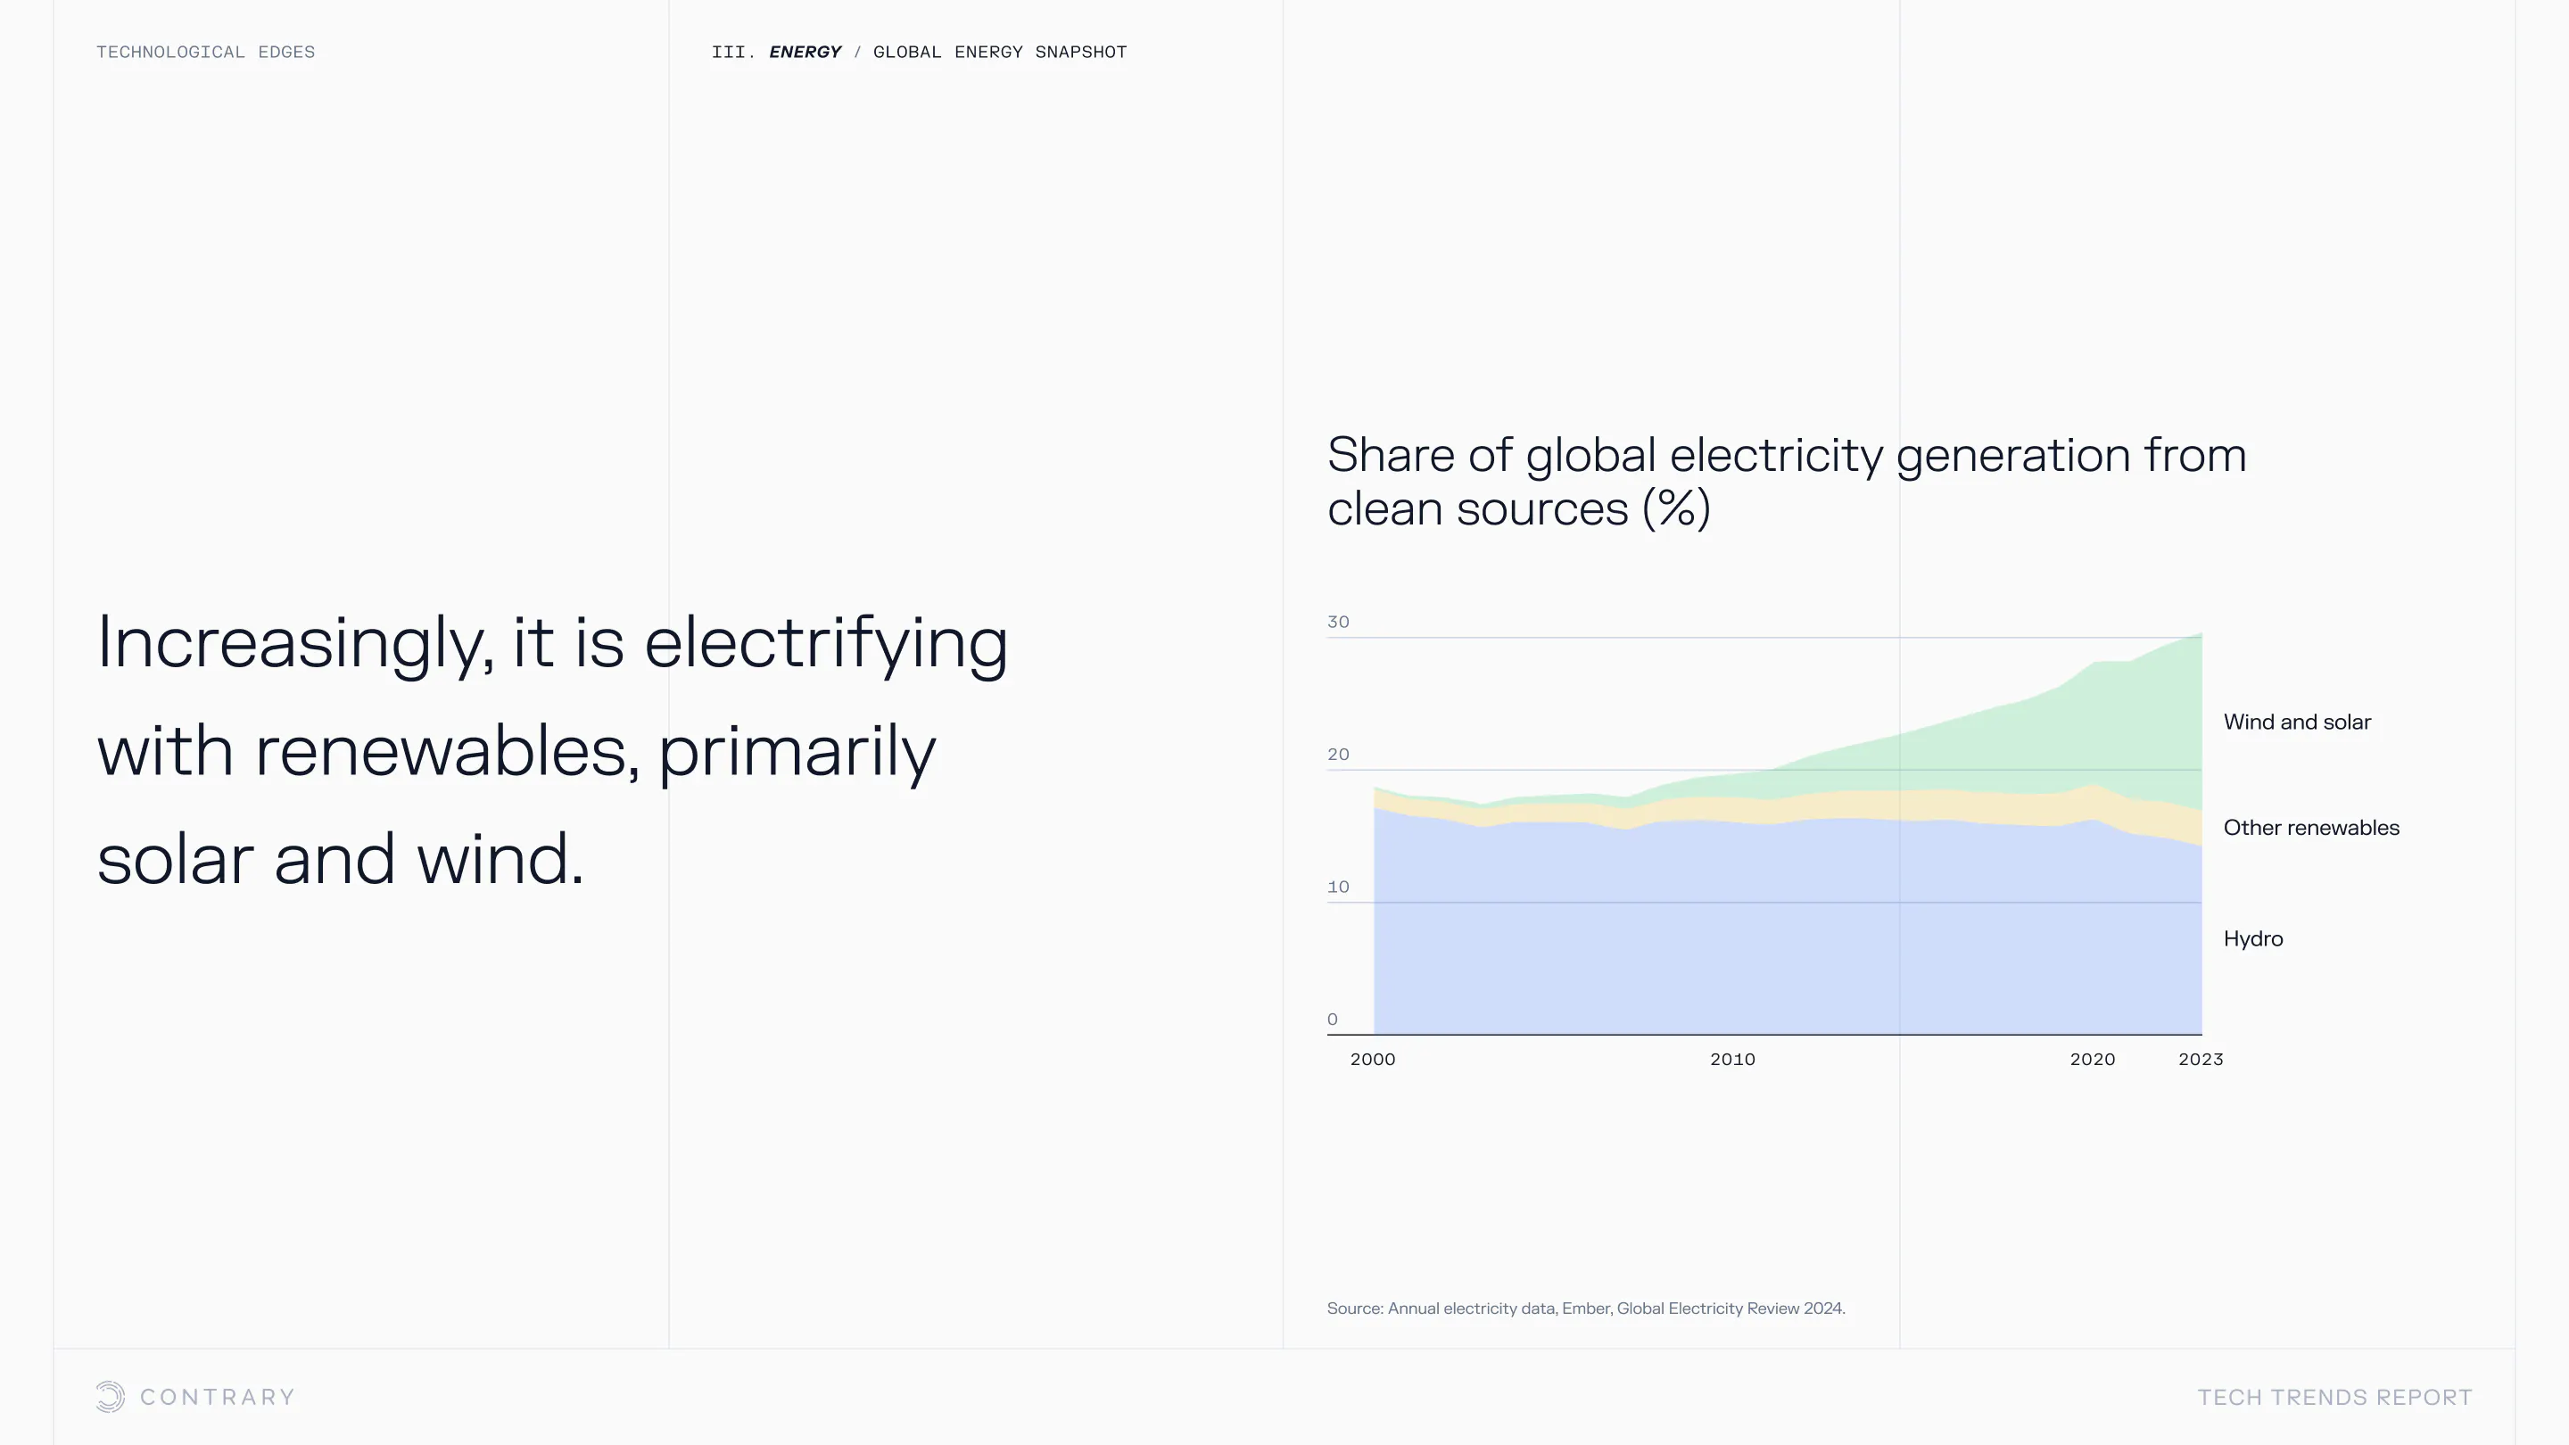Click the 2010 x-axis label
Screen dimensions: 2569x1445
coord(1732,1059)
